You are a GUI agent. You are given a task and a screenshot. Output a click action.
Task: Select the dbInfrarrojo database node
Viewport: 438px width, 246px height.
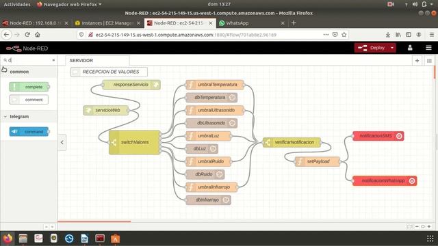208,200
